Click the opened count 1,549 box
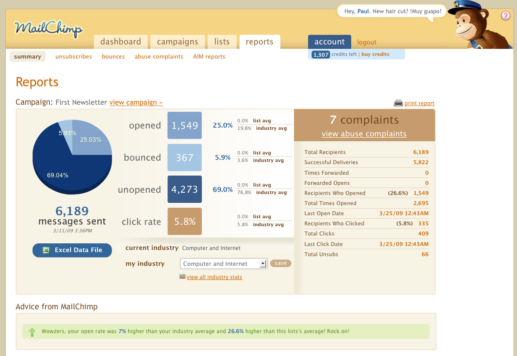517x356 pixels. tap(185, 125)
